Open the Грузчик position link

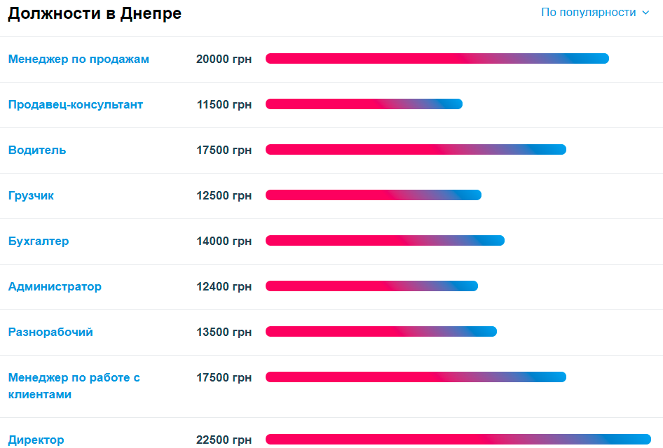(x=31, y=195)
